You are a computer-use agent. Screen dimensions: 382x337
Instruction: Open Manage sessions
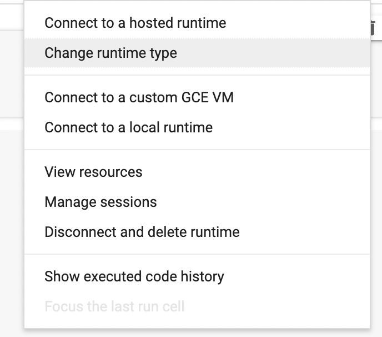click(100, 202)
